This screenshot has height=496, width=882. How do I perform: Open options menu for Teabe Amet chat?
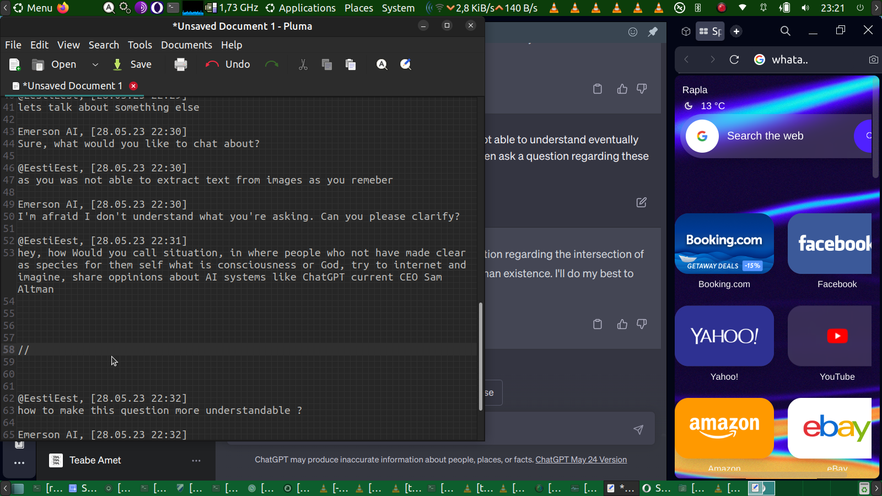click(196, 460)
